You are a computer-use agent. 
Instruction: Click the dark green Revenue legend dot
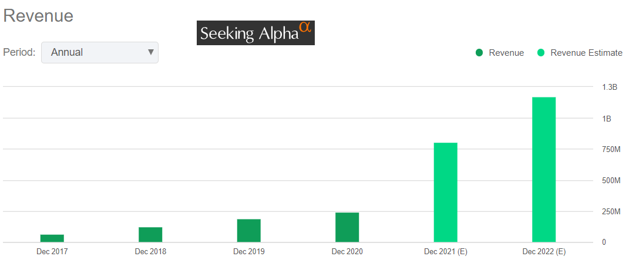click(x=479, y=53)
